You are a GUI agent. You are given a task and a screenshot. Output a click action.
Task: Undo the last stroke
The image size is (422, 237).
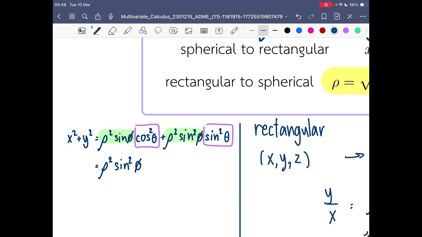coord(298,16)
